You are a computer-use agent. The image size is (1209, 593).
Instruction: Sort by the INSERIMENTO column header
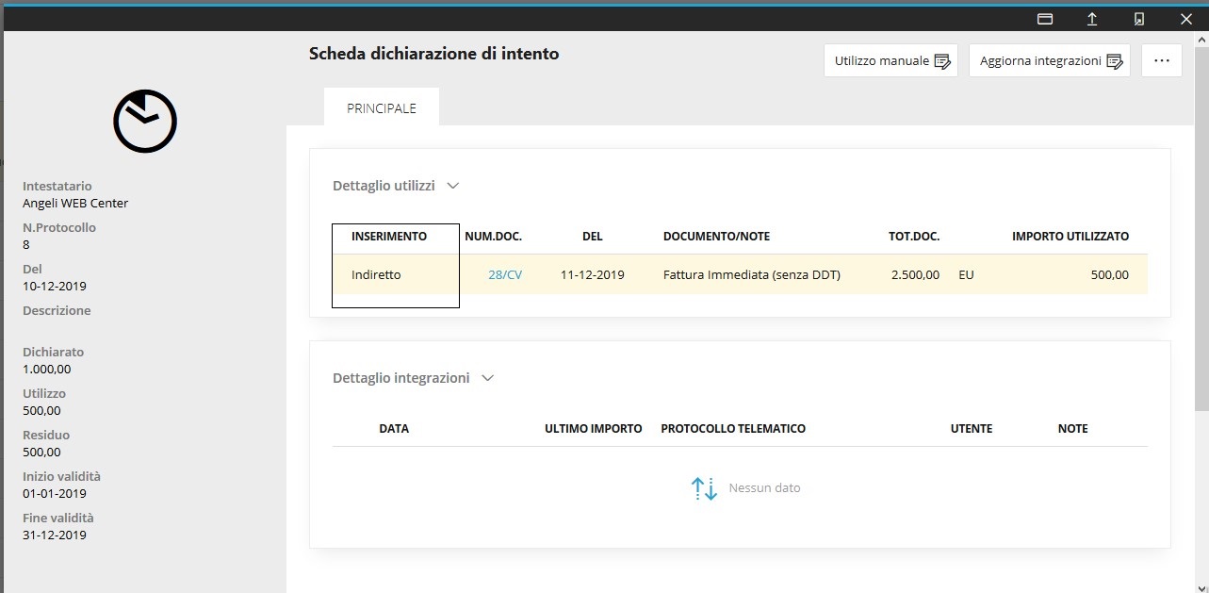pyautogui.click(x=389, y=237)
